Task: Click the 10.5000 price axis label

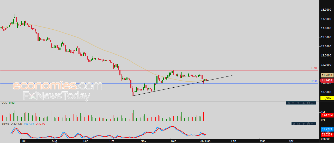Action: (x=327, y=92)
